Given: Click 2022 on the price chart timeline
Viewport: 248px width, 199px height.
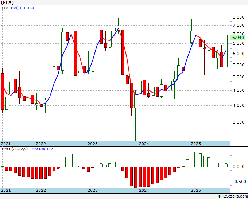Looking at the screenshot, I should (x=41, y=144).
